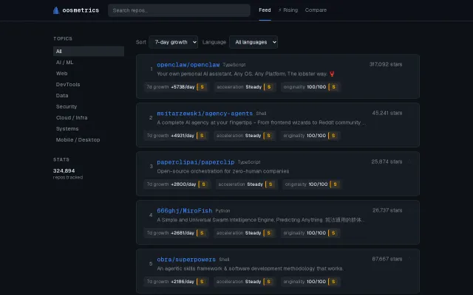Viewport: 473px width, 295px height.
Task: Open the All languages dropdown
Action: point(253,42)
